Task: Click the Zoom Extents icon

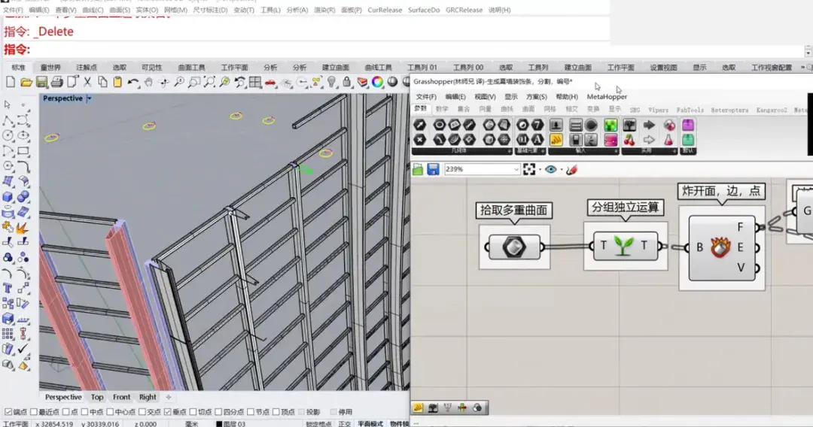Action: (x=209, y=82)
